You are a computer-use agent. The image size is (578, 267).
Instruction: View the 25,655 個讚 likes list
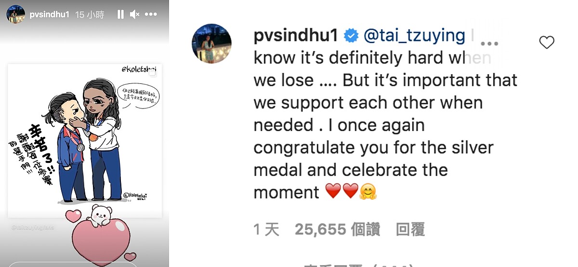[x=338, y=229]
